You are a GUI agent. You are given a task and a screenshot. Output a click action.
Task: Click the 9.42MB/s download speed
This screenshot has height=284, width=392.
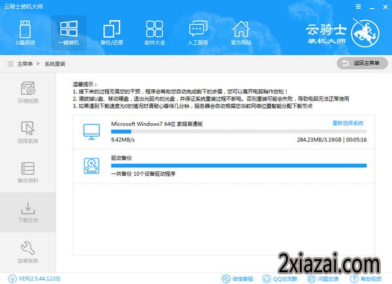pyautogui.click(x=123, y=139)
